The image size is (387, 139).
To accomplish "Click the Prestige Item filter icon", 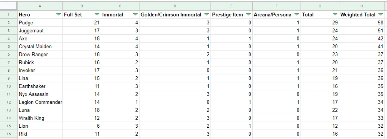I will coord(248,15).
